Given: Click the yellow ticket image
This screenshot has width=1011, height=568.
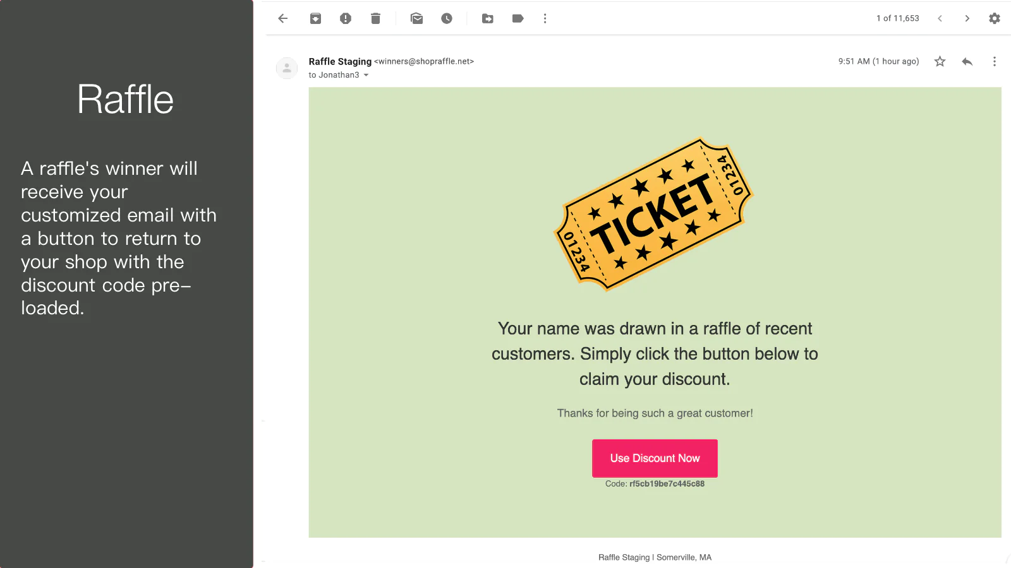Looking at the screenshot, I should (654, 215).
